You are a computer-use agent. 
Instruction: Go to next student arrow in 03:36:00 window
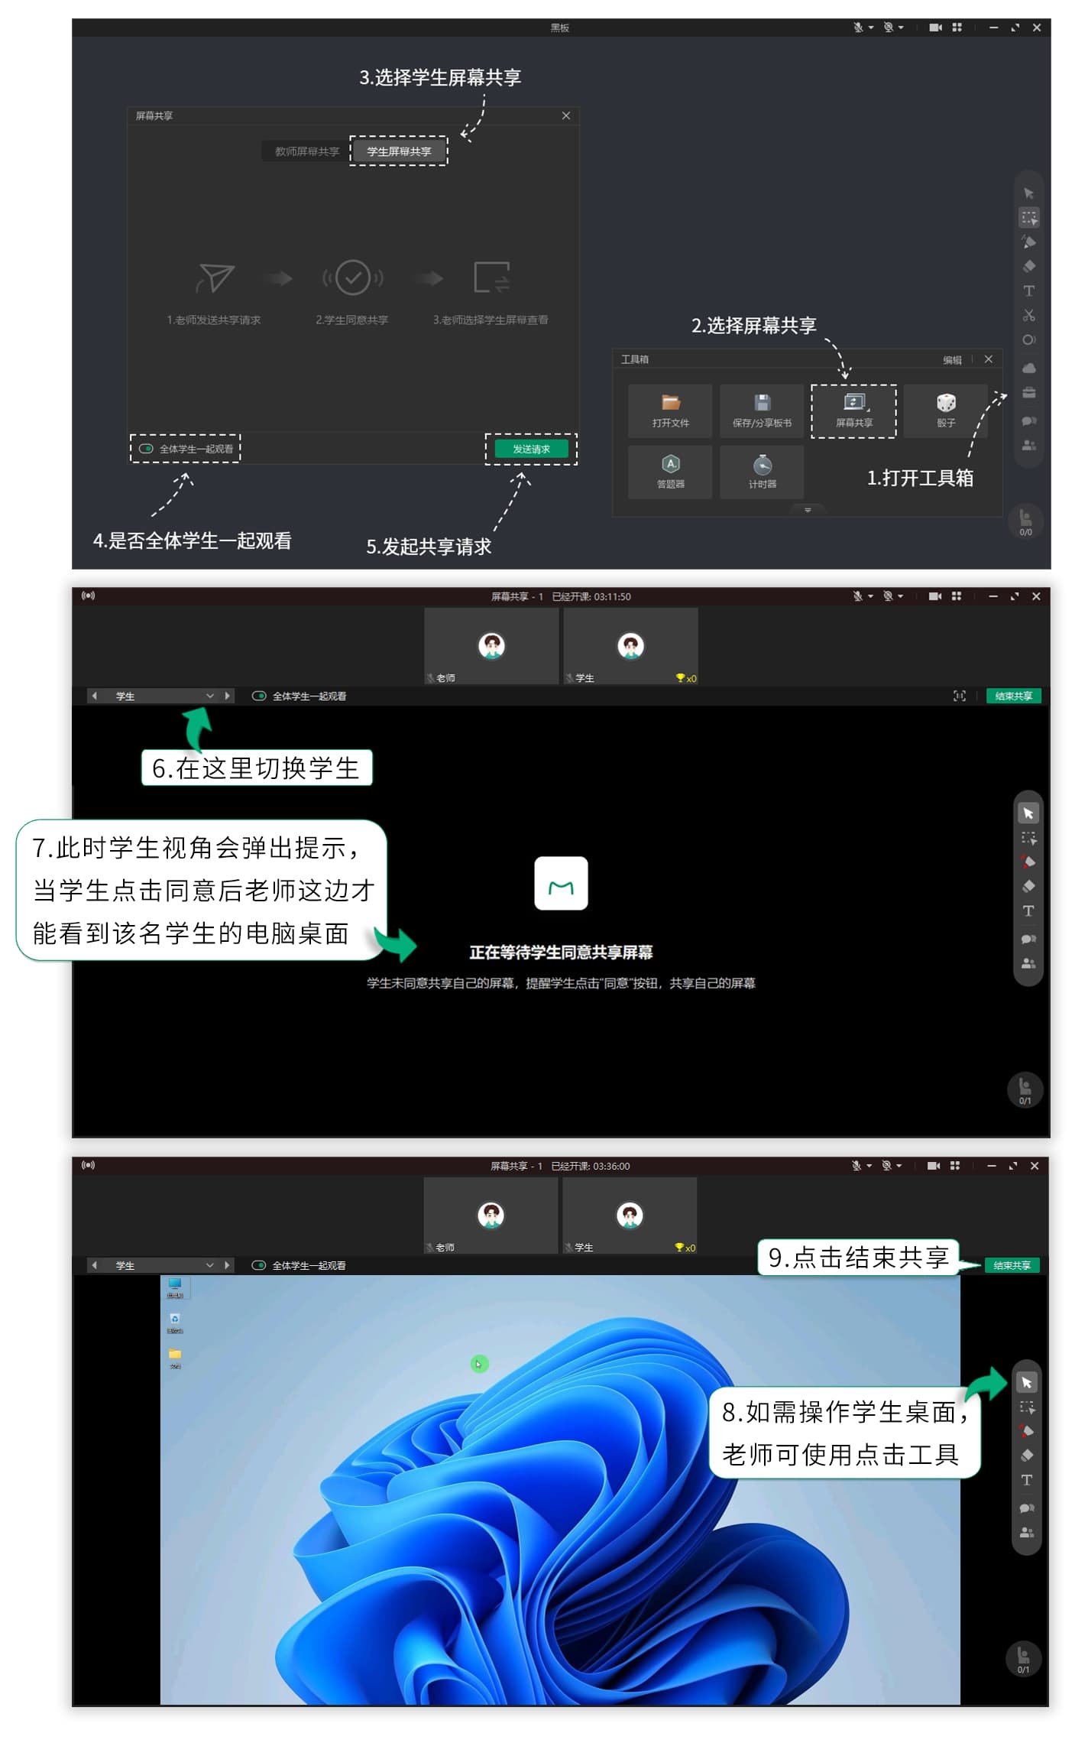227,1265
